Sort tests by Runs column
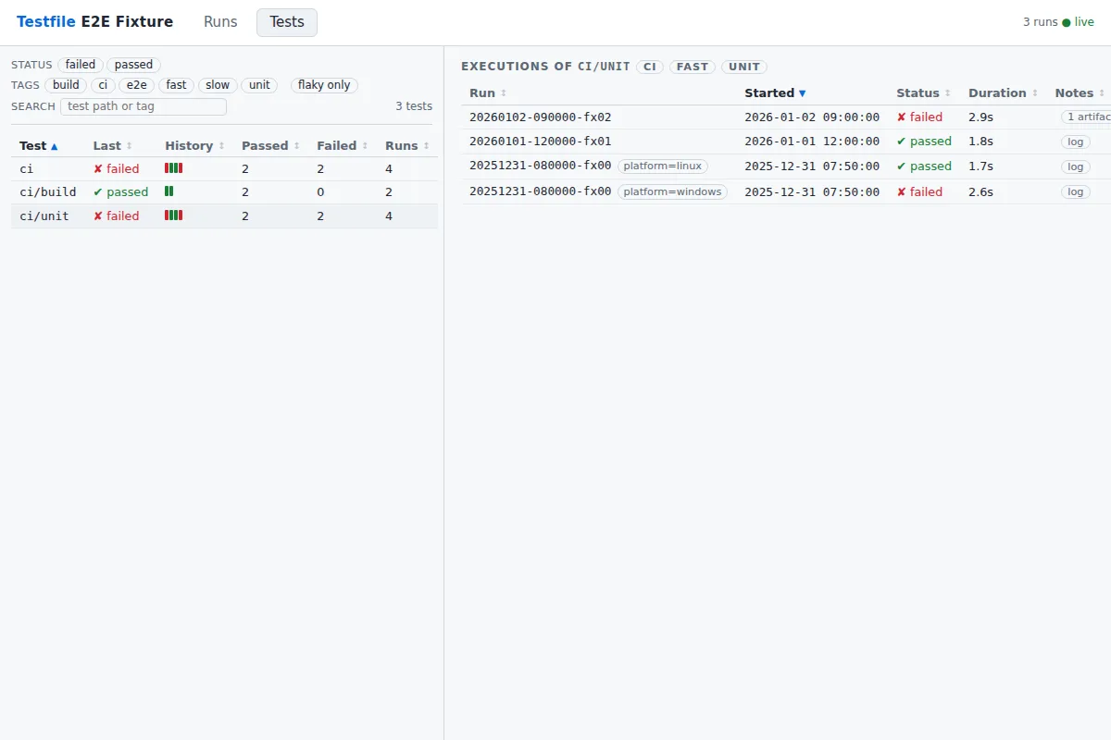 [407, 146]
